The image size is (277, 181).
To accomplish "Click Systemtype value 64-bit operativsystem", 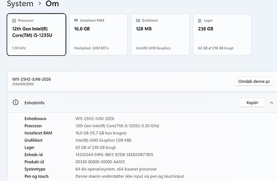I will click(116, 169).
